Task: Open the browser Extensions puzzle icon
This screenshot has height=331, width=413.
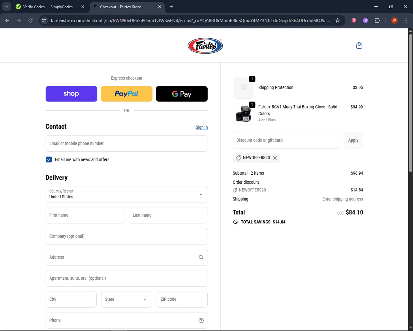Action: (377, 20)
